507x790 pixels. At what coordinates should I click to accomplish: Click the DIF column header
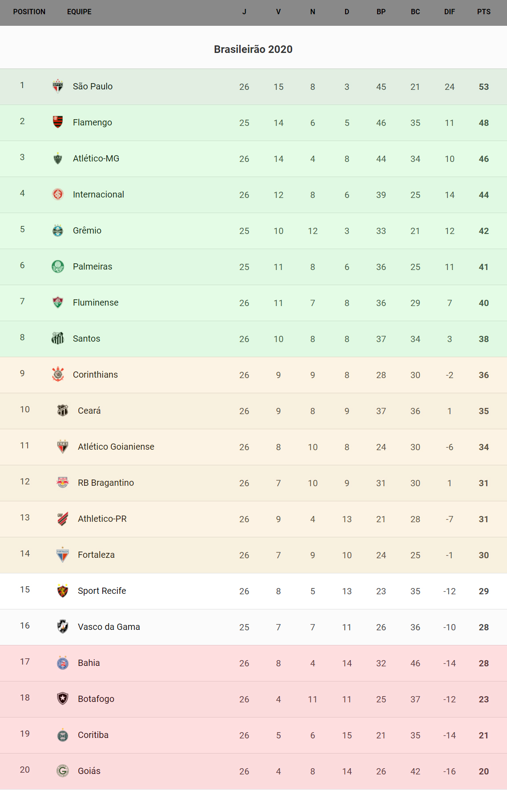pos(449,12)
